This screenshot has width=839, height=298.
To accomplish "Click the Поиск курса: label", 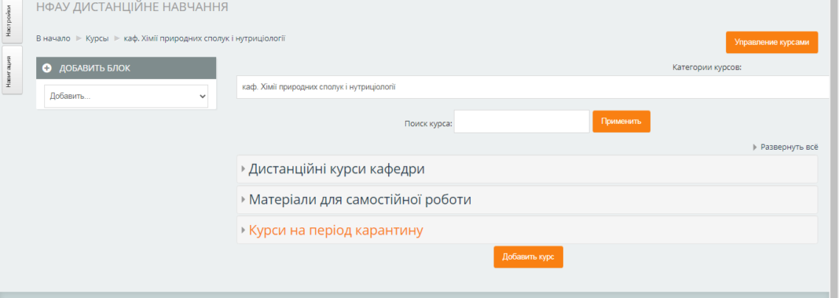I will [429, 123].
